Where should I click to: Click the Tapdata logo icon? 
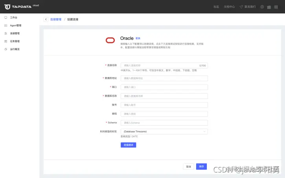(x=7, y=7)
